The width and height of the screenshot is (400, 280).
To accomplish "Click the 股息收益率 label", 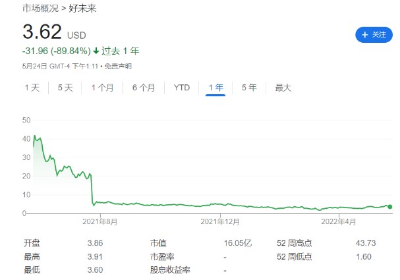I will point(170,270).
